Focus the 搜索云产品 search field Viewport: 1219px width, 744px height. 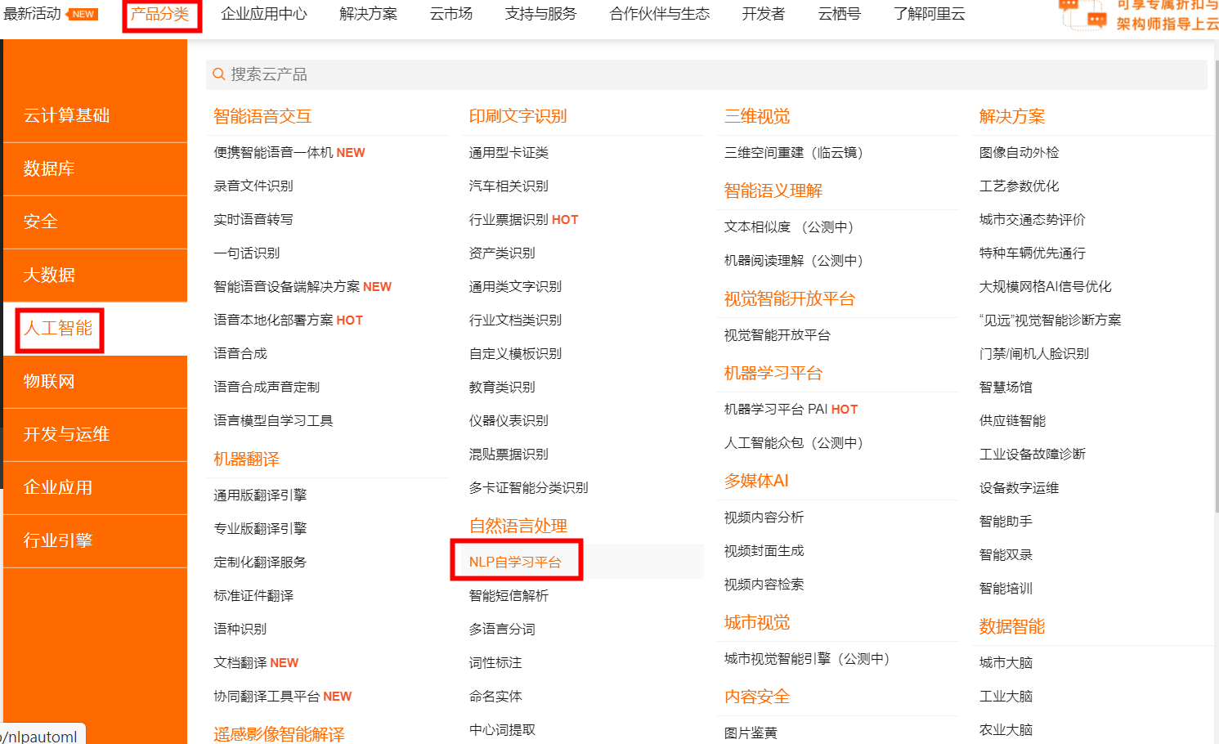coord(706,74)
